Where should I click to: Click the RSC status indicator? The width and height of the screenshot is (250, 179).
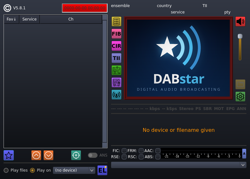click(141, 157)
